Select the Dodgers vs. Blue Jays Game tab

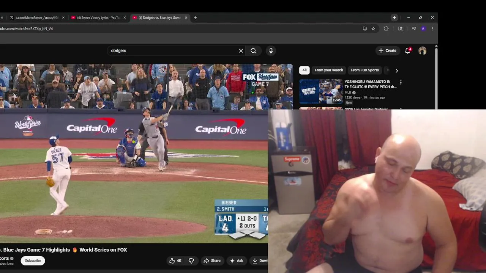(159, 17)
